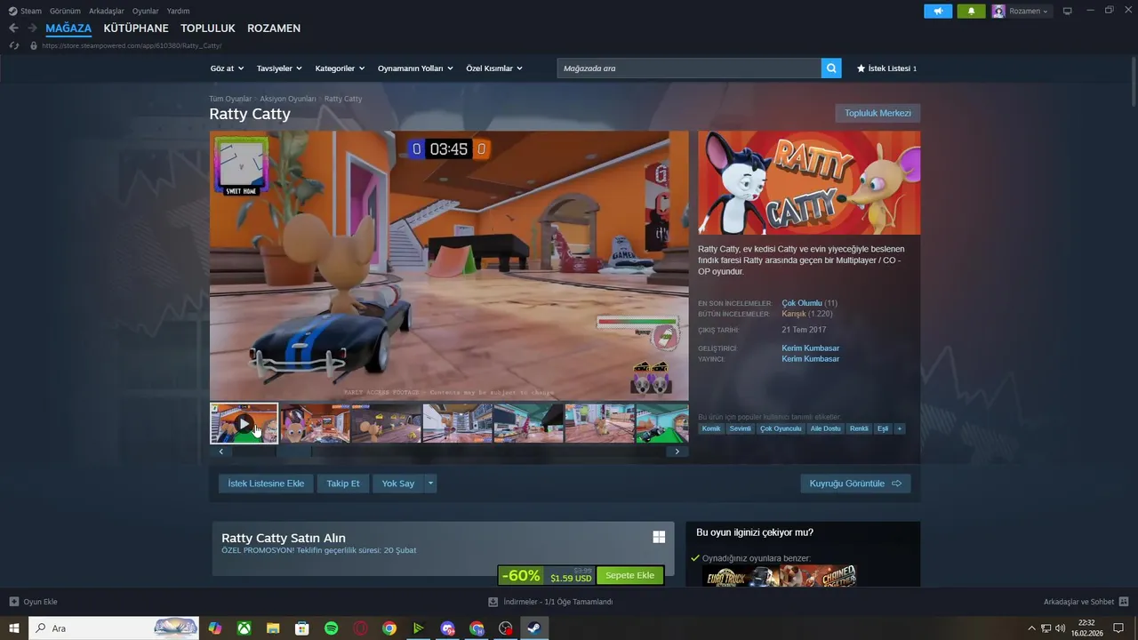Click the Aile Dostu tag
Screen dimensions: 1138x640
tap(825, 428)
